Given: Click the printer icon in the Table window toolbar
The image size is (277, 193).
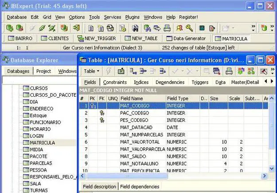Looking at the screenshot, I should tap(229, 71).
